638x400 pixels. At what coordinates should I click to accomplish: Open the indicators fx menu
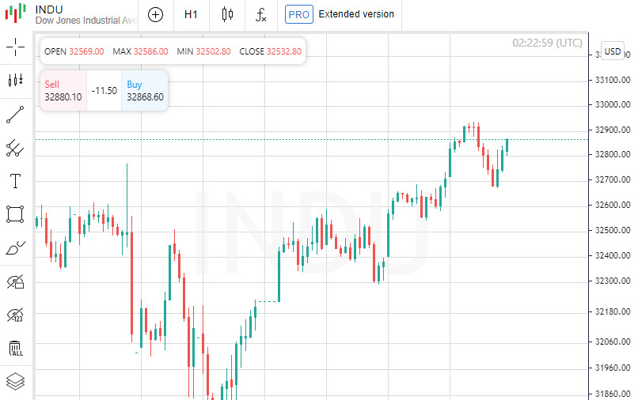click(x=261, y=14)
